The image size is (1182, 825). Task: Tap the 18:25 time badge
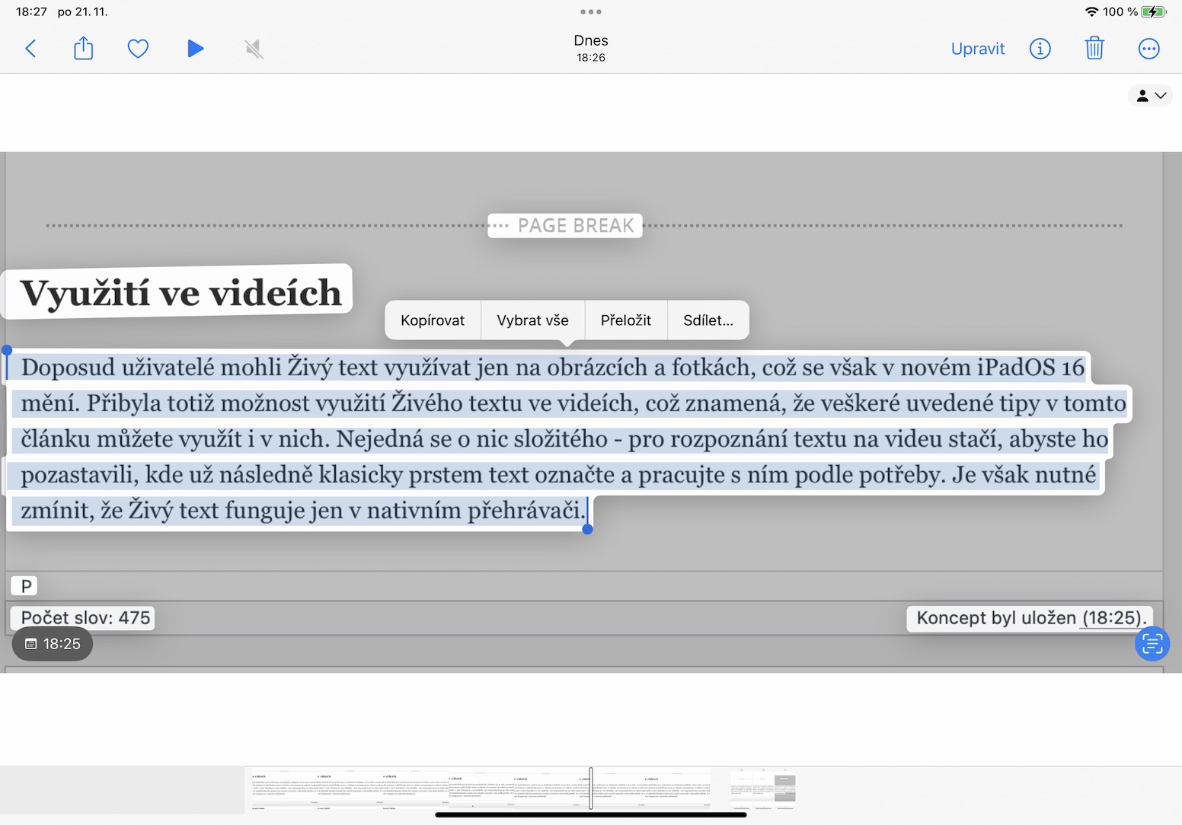click(53, 644)
